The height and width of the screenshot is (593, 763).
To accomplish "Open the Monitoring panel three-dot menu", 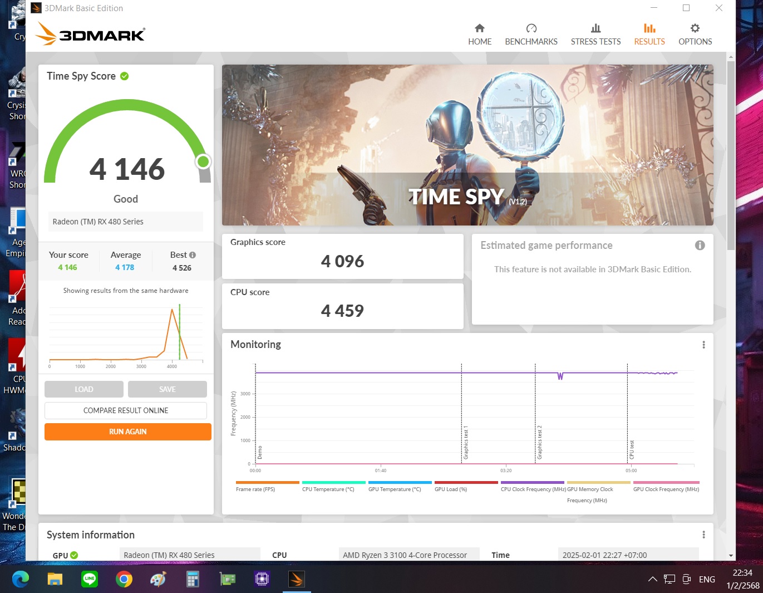I will coord(703,345).
